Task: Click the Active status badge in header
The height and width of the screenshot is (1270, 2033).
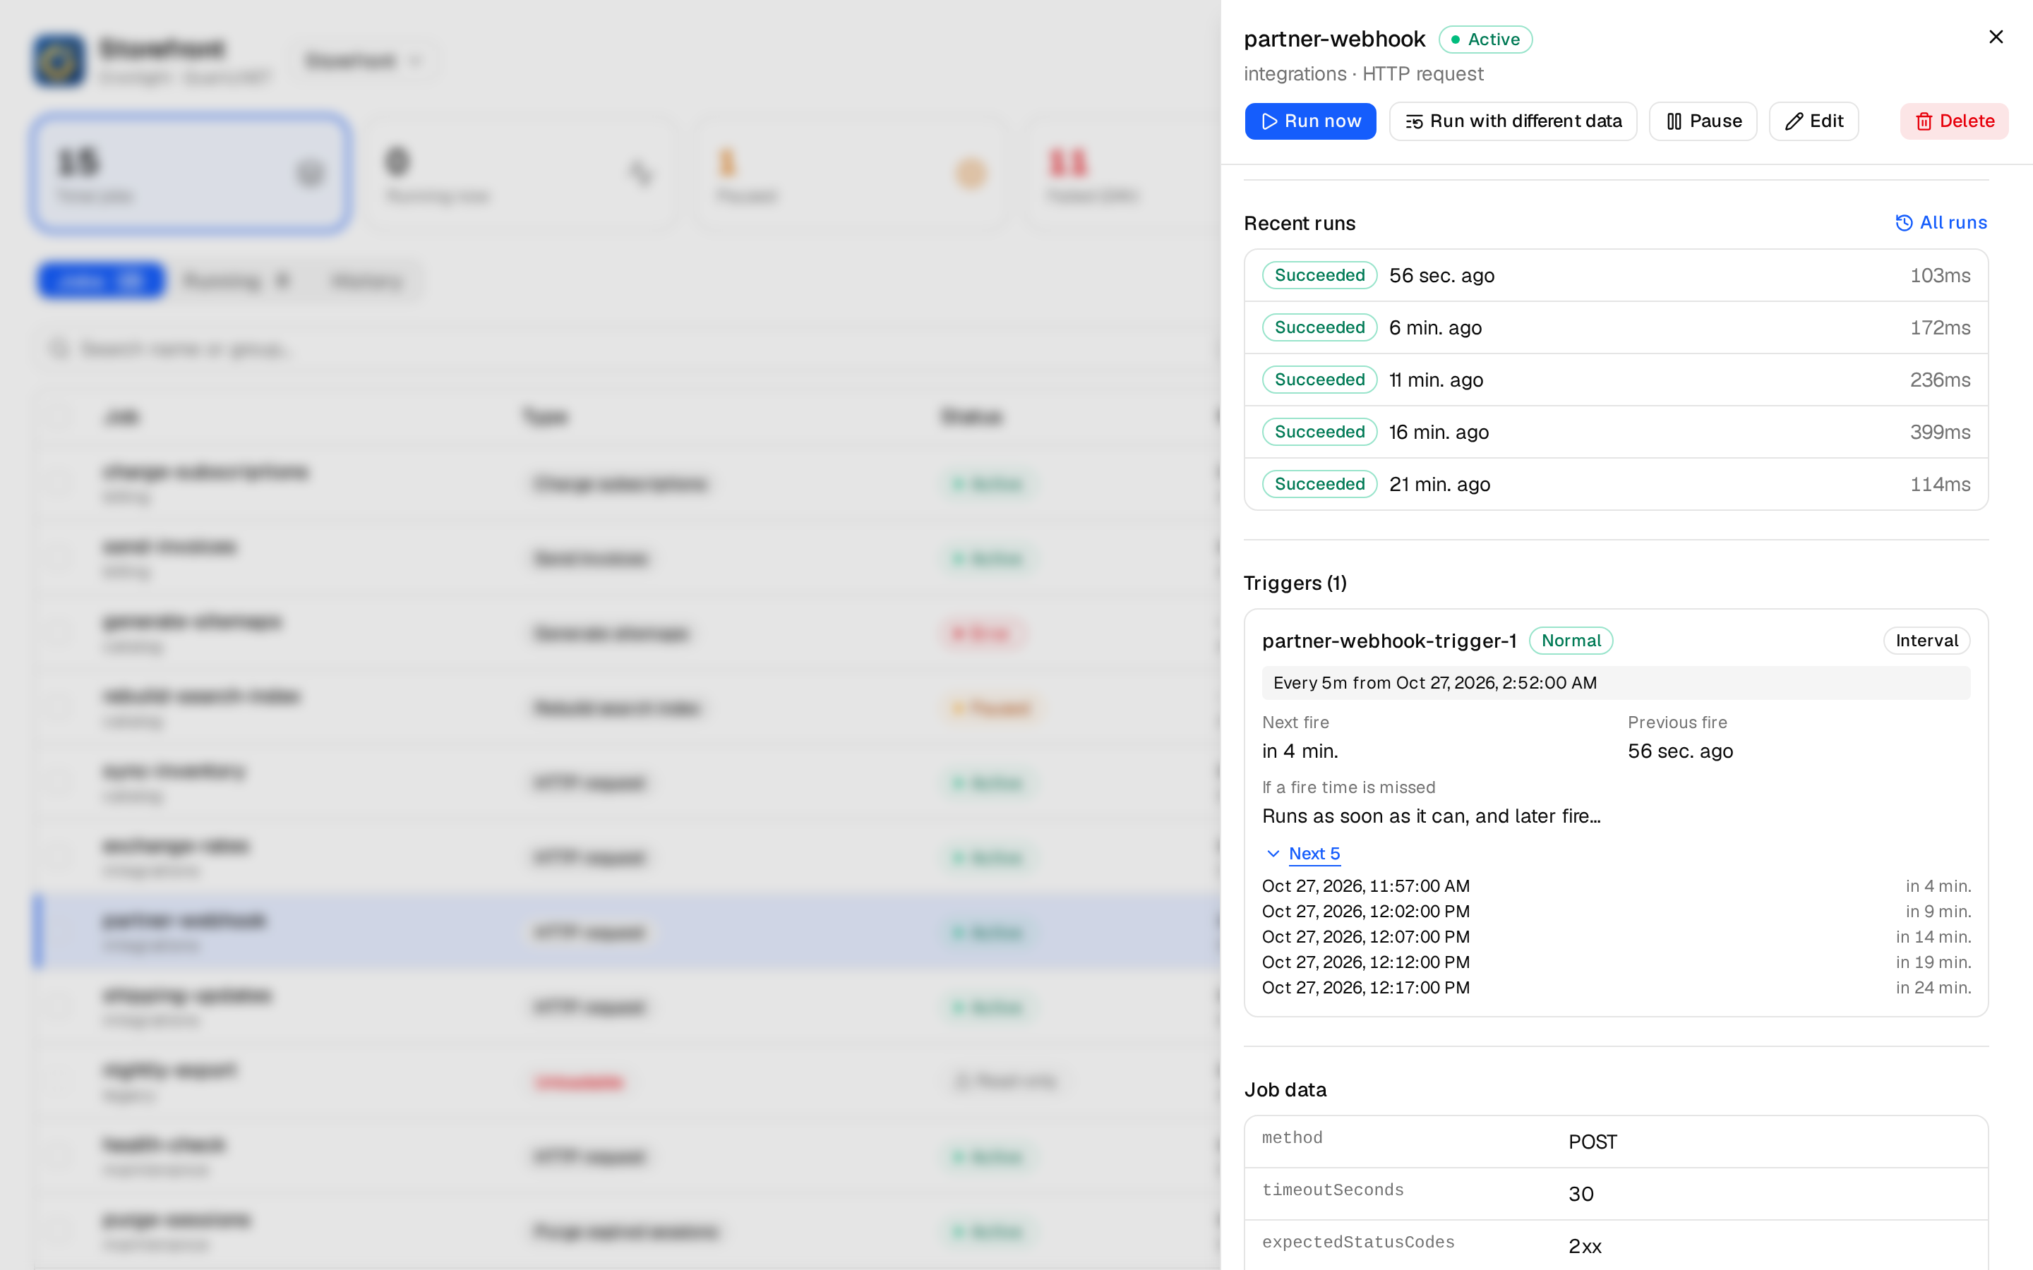Action: 1485,40
